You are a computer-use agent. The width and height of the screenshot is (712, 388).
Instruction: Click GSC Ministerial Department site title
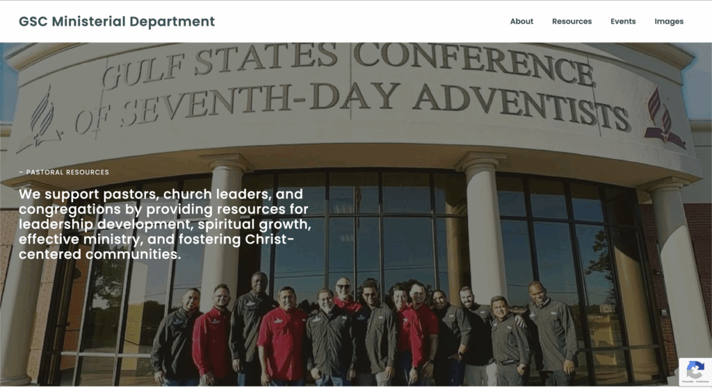pos(117,22)
